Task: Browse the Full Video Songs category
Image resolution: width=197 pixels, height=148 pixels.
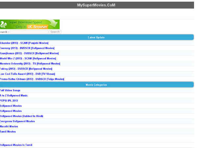Action: tap(10, 90)
